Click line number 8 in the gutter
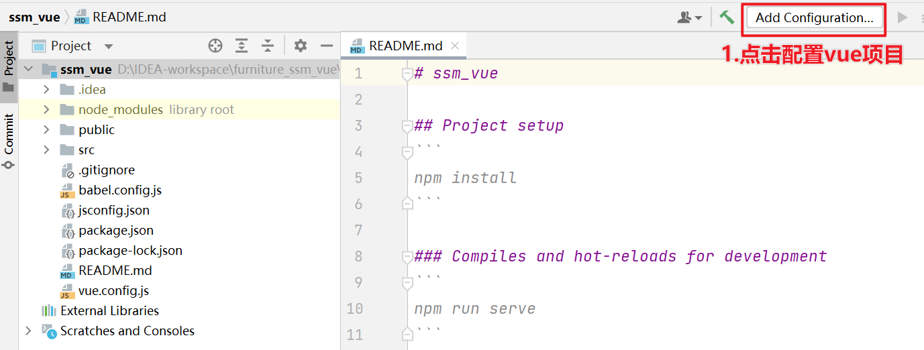 [x=358, y=256]
